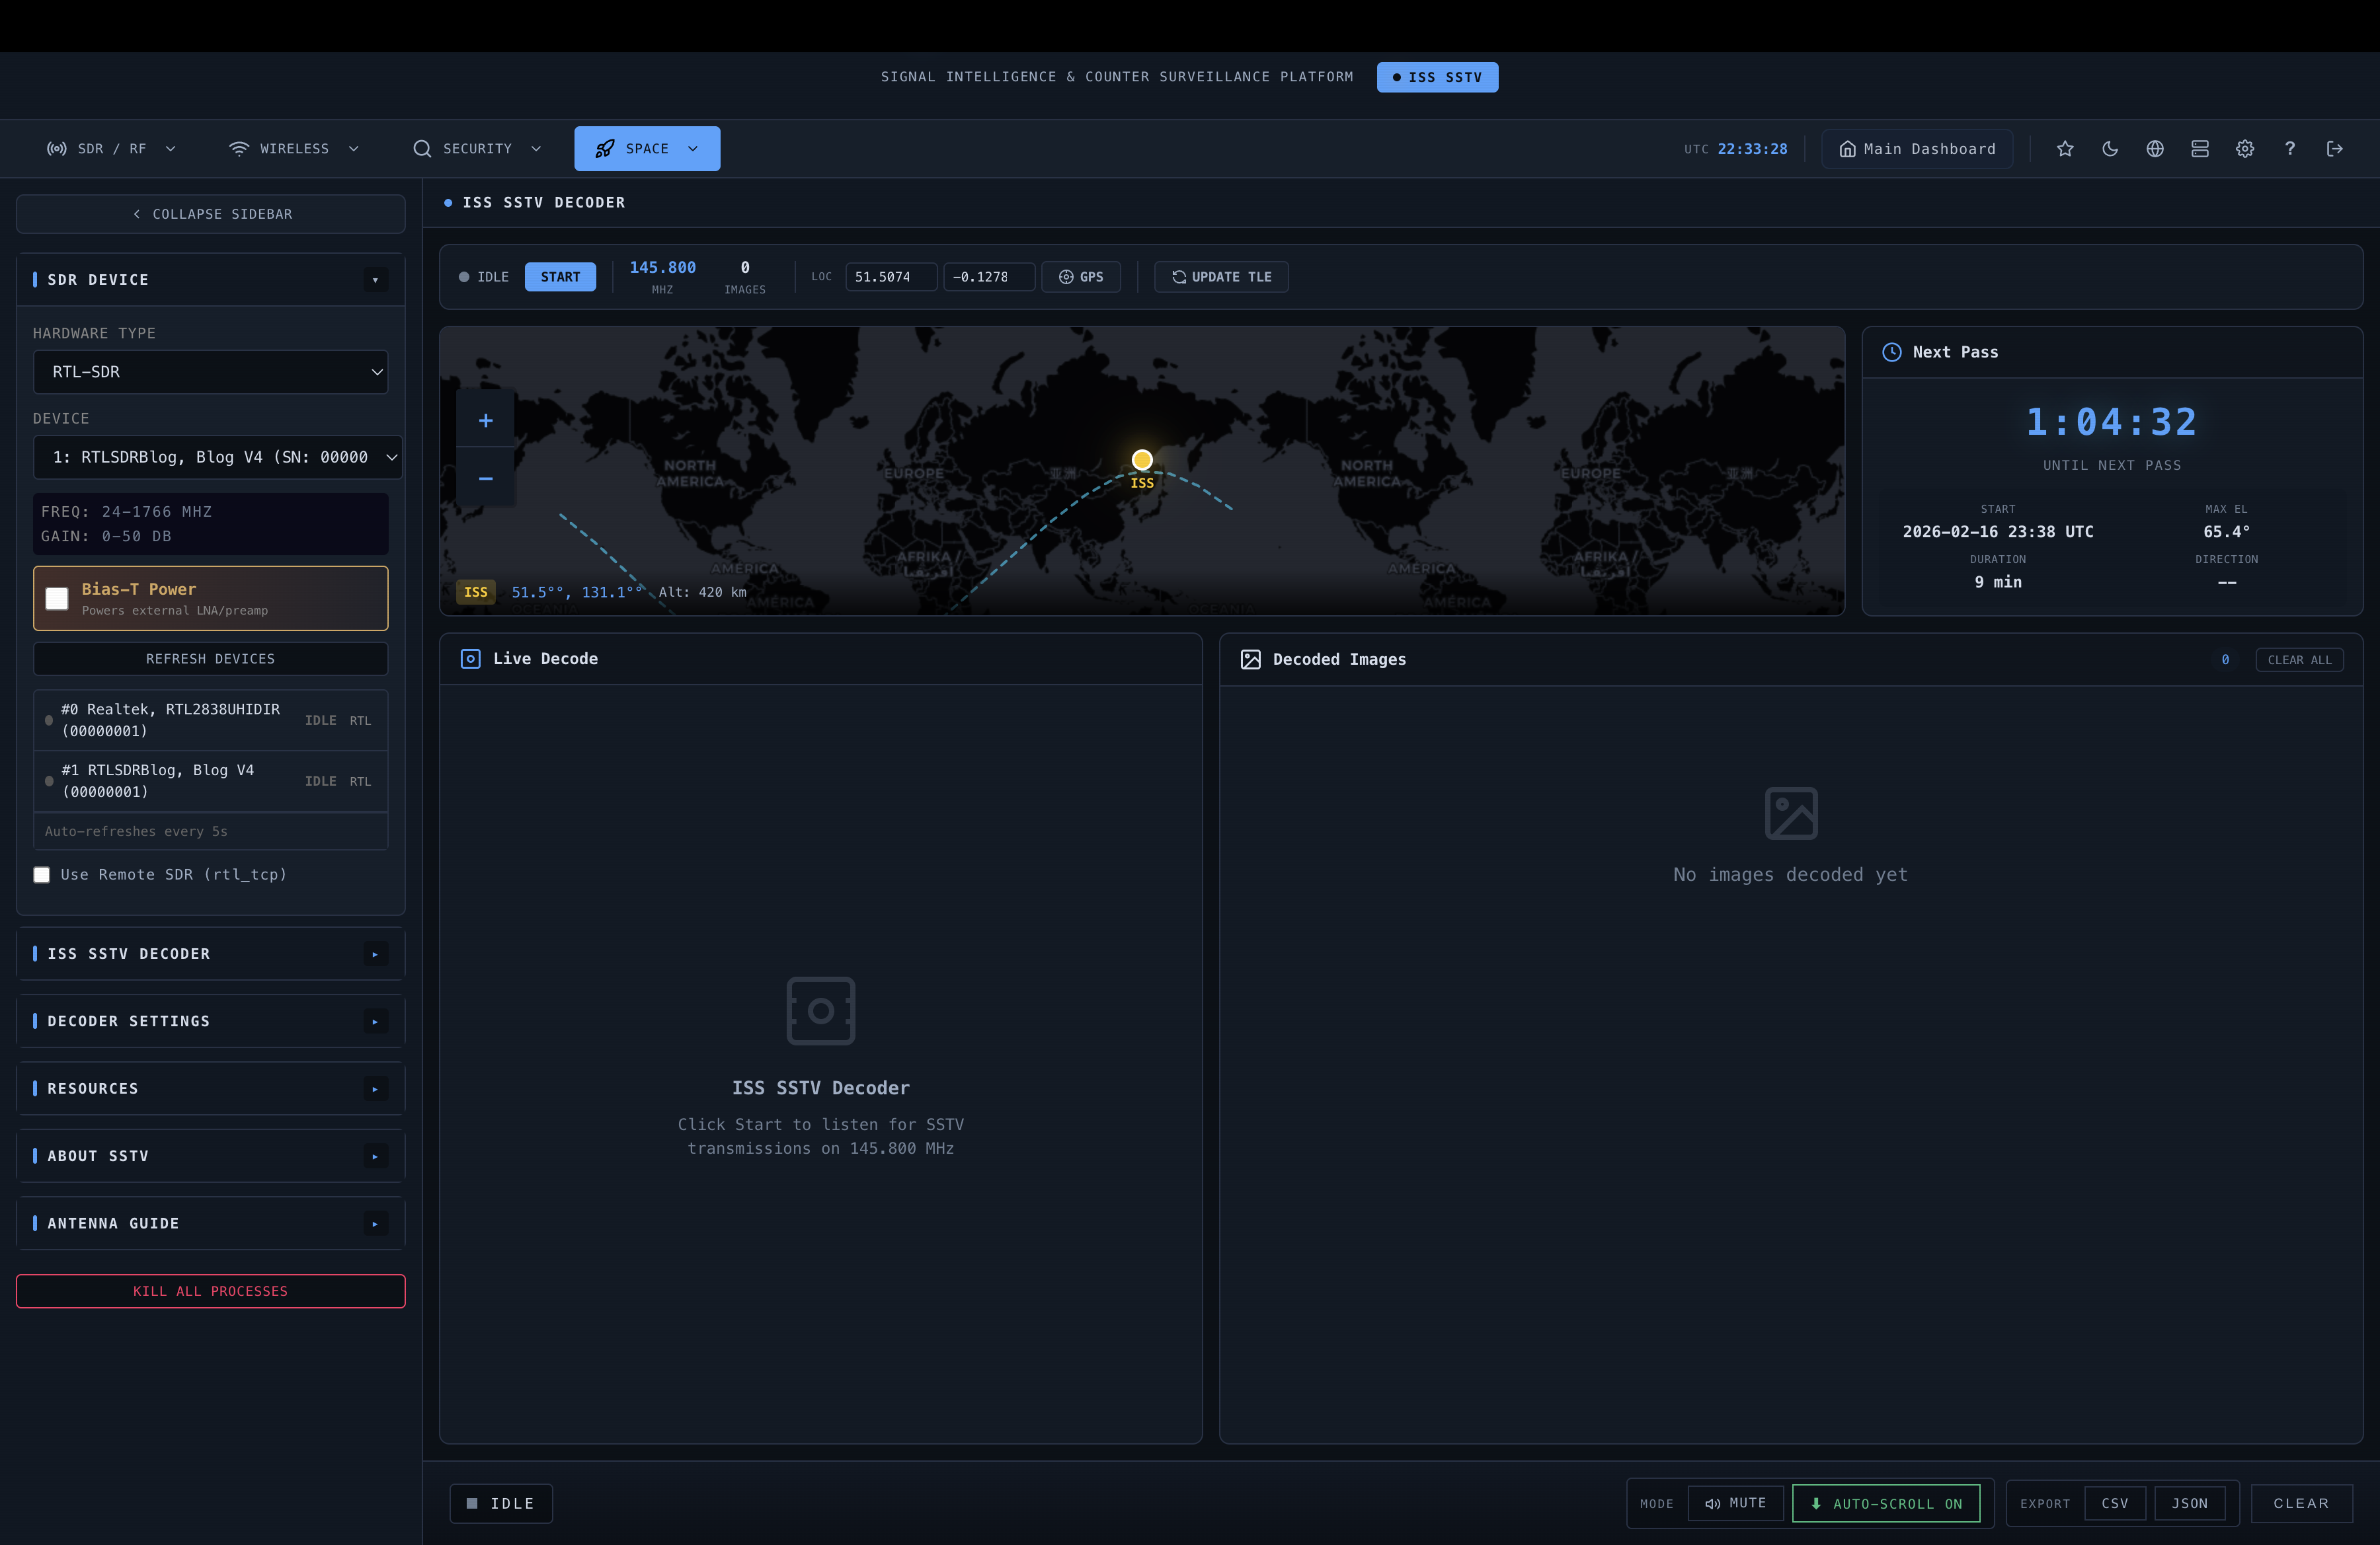Viewport: 2380px width, 1545px height.
Task: Zoom in on the ISS map
Action: (x=486, y=421)
